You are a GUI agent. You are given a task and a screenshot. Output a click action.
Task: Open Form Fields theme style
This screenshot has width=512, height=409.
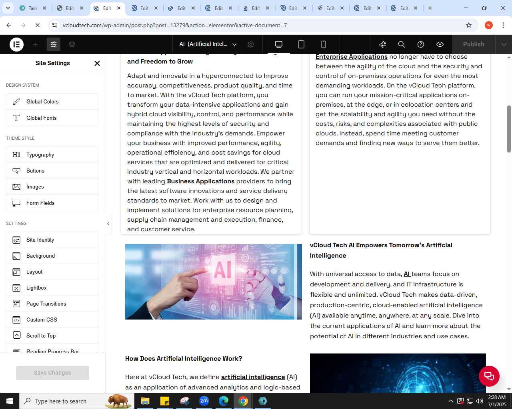(x=52, y=203)
